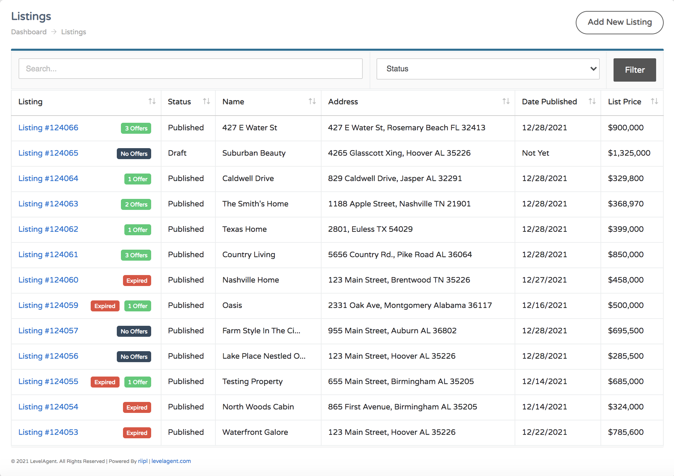
Task: Sort by the Date Published column arrows
Action: point(592,102)
